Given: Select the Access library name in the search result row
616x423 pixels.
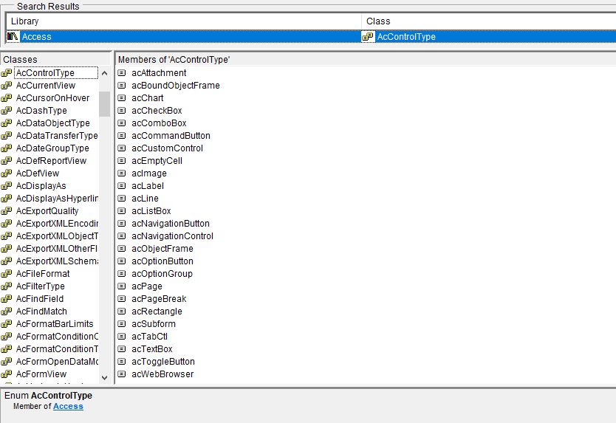Looking at the screenshot, I should pyautogui.click(x=36, y=36).
